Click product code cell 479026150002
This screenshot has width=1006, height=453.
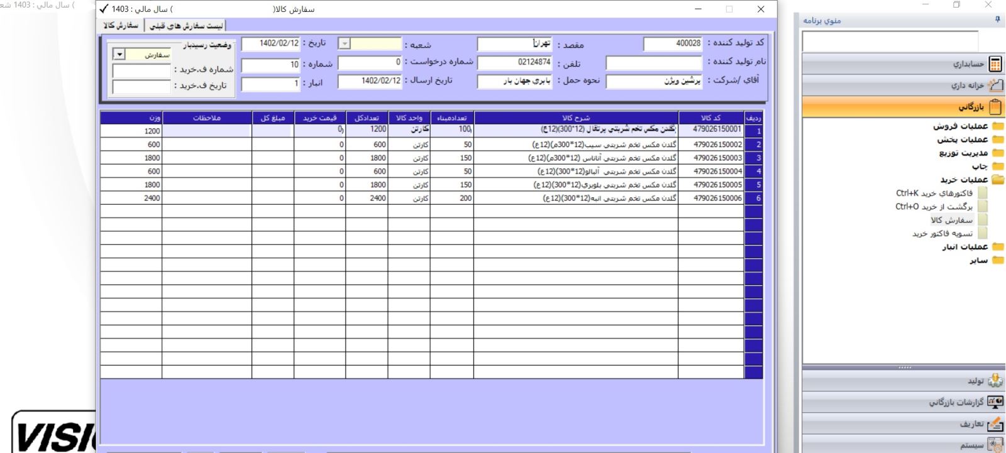(x=711, y=145)
